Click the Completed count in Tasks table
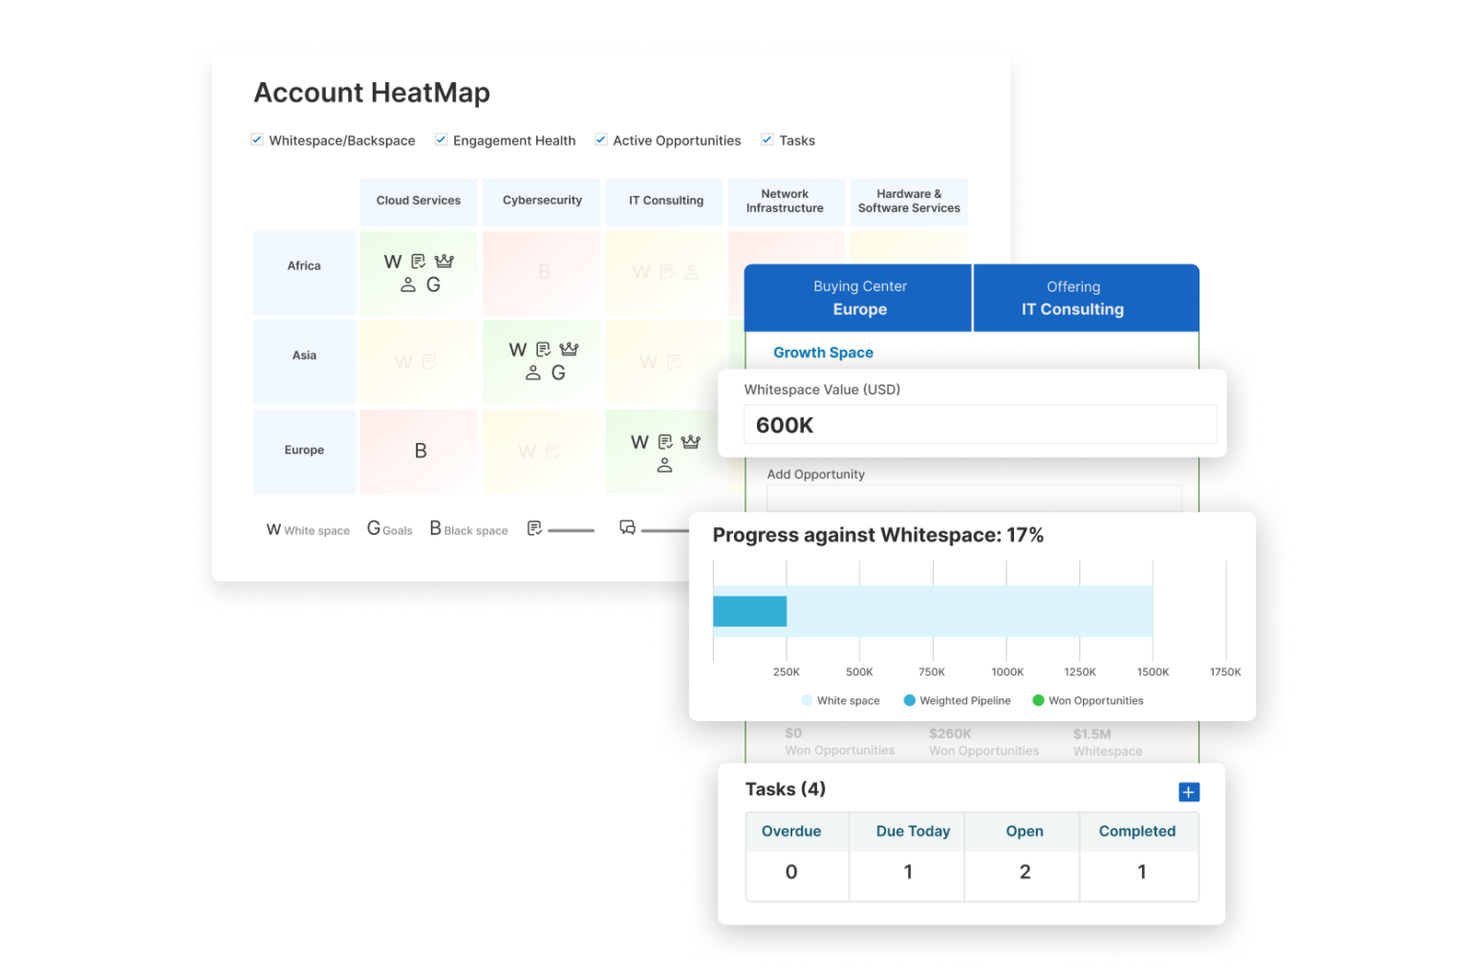This screenshot has height=978, width=1468. [x=1139, y=871]
